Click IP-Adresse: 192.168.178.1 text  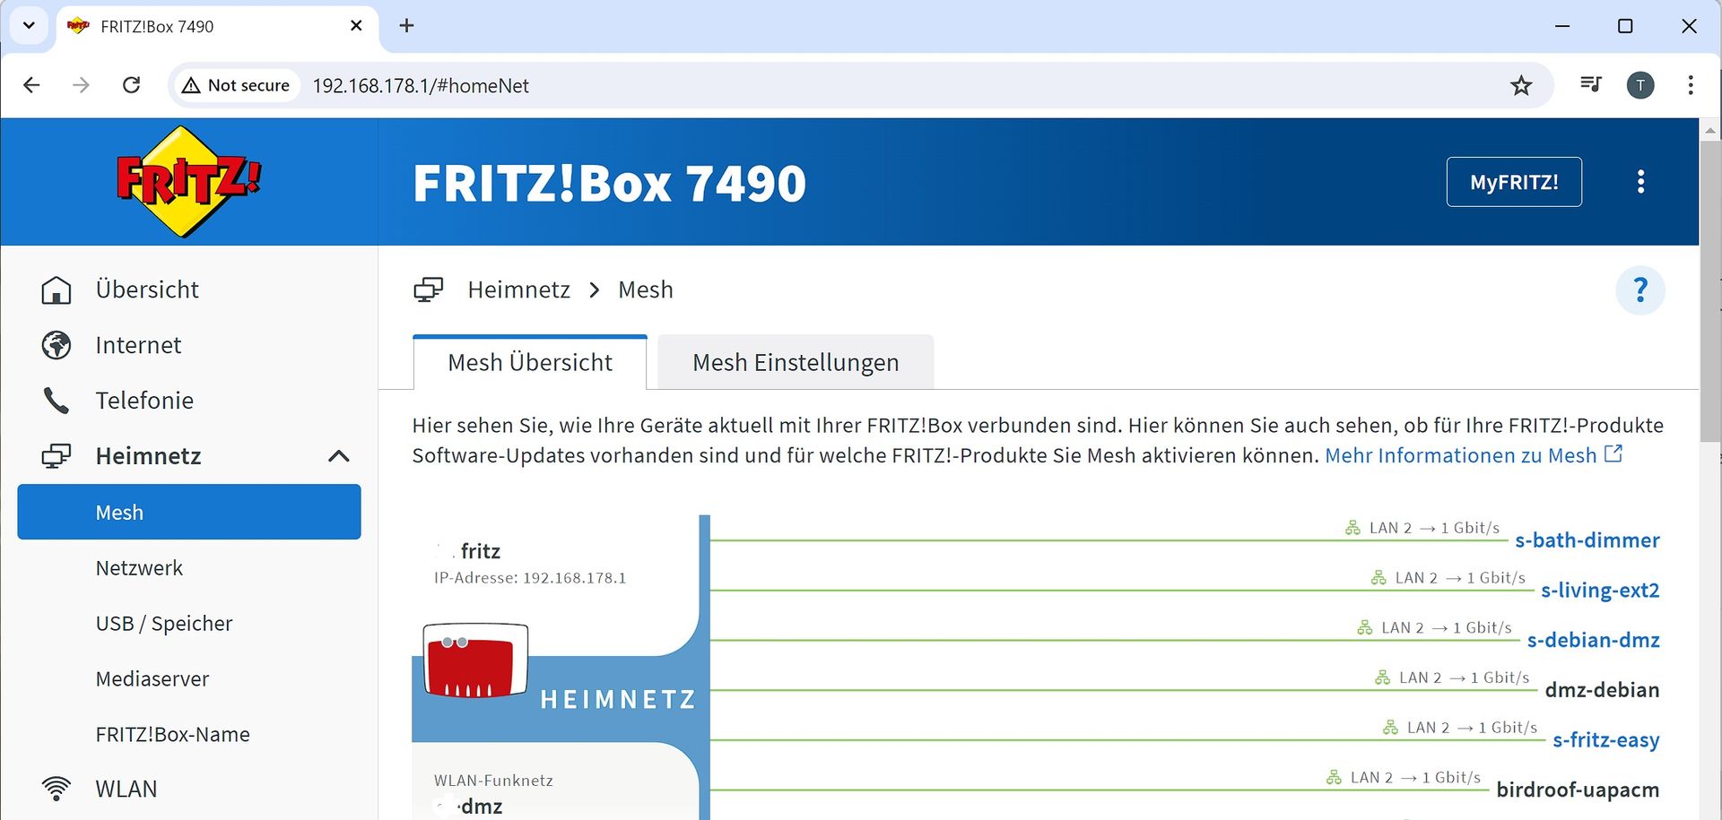tap(530, 578)
